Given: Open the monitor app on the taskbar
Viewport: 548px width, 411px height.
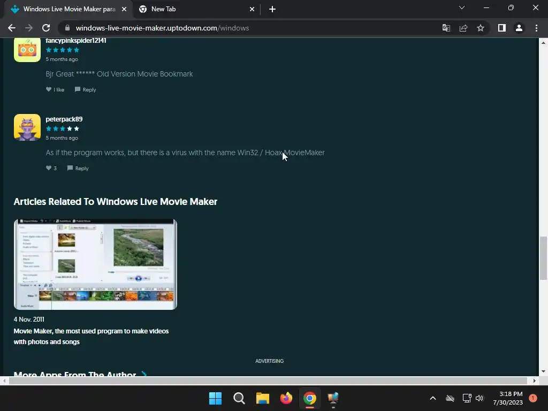Looking at the screenshot, I should tap(333, 398).
